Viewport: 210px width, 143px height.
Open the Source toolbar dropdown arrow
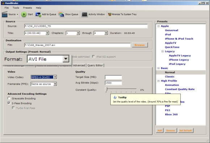(17, 14)
